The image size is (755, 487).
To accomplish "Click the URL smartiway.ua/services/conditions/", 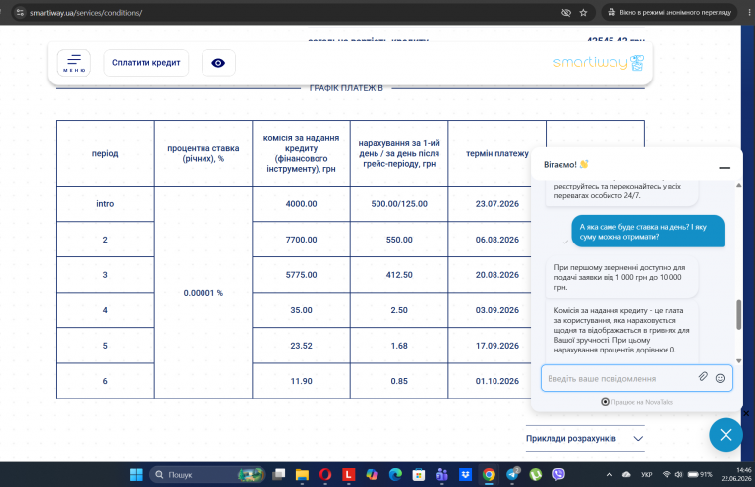I will [86, 13].
